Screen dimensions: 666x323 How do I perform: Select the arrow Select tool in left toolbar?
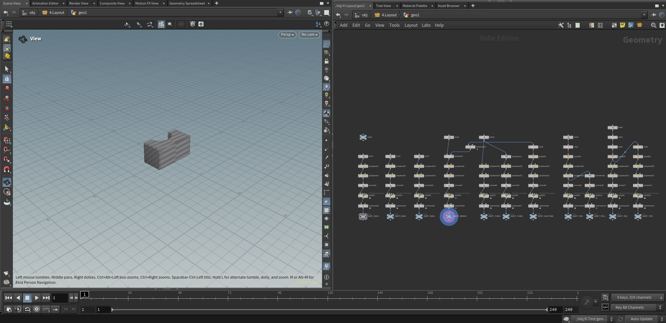point(7,69)
